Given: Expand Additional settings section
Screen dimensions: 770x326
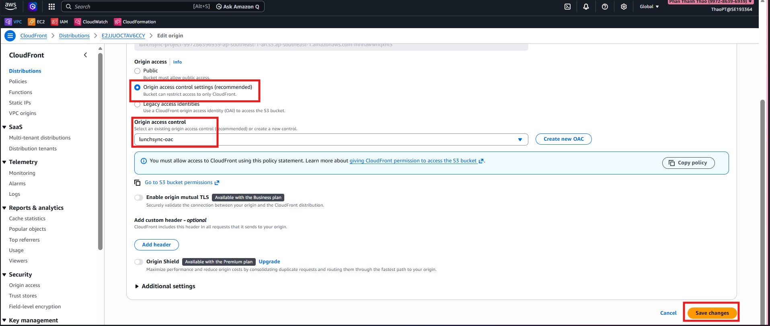Looking at the screenshot, I should click(165, 286).
